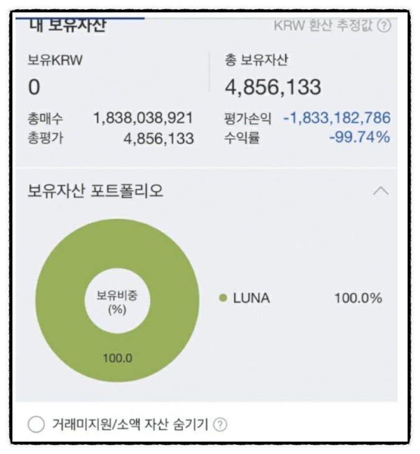The image size is (420, 454).
Task: Click the 평가손익 value -1,833,182,786
Action: coord(337,118)
